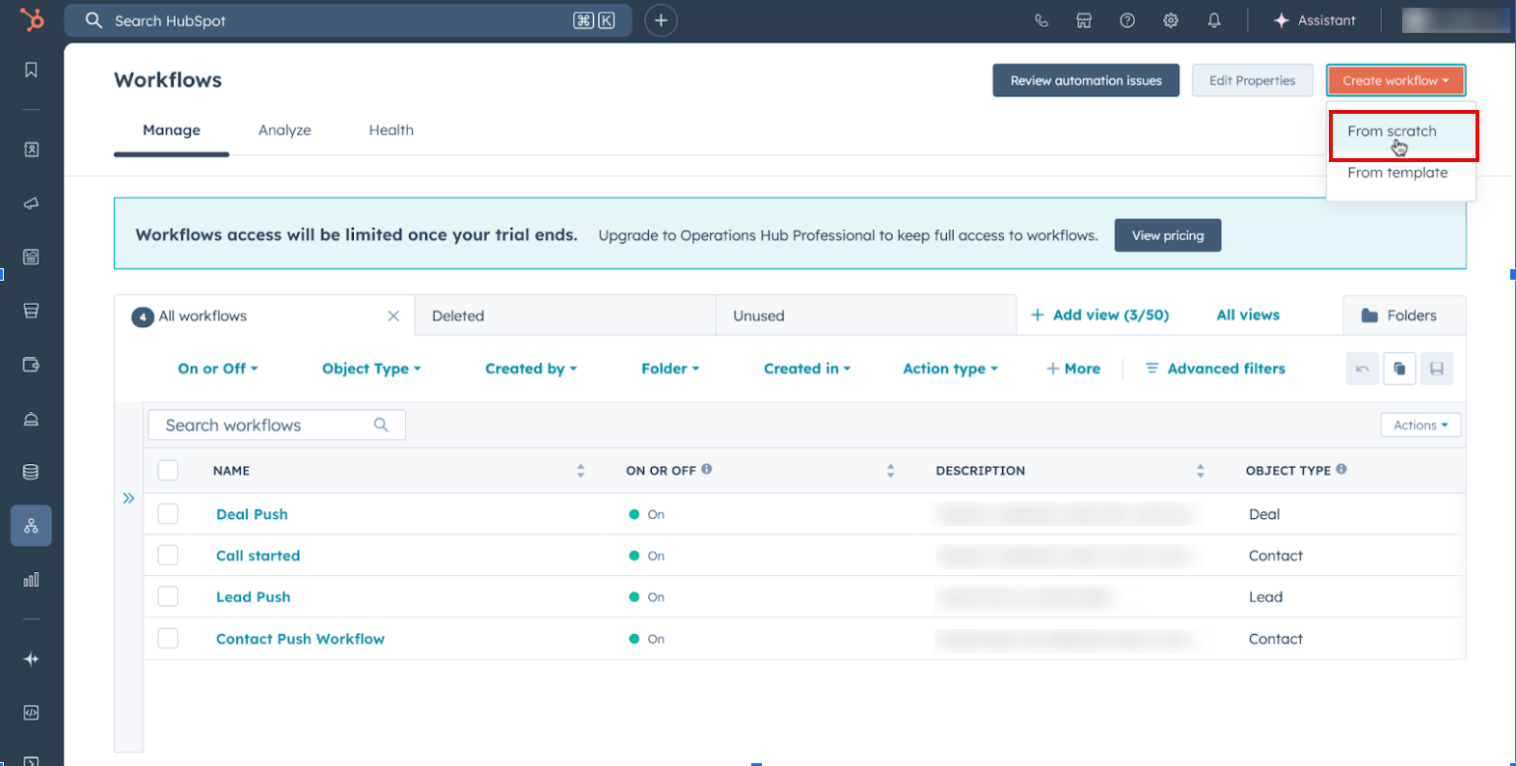The width and height of the screenshot is (1516, 766).
Task: Select the Deal Push workflow checkbox
Action: coord(168,513)
